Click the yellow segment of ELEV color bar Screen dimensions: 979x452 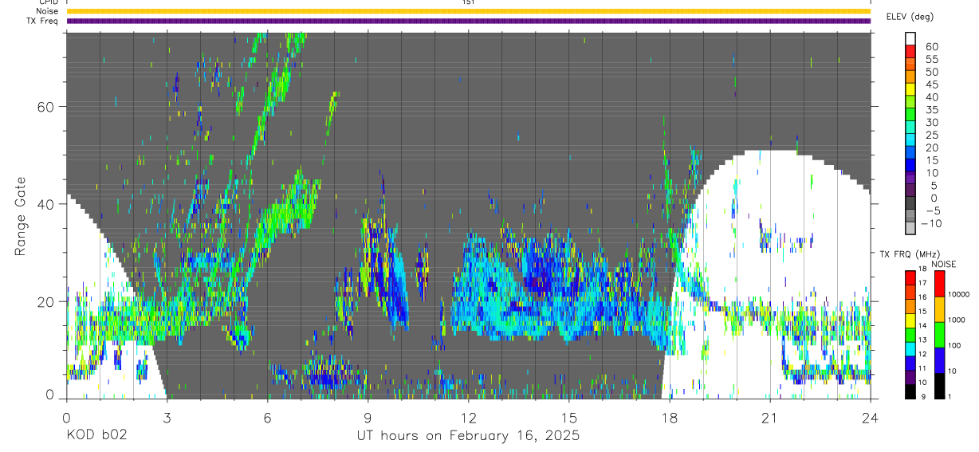point(910,89)
